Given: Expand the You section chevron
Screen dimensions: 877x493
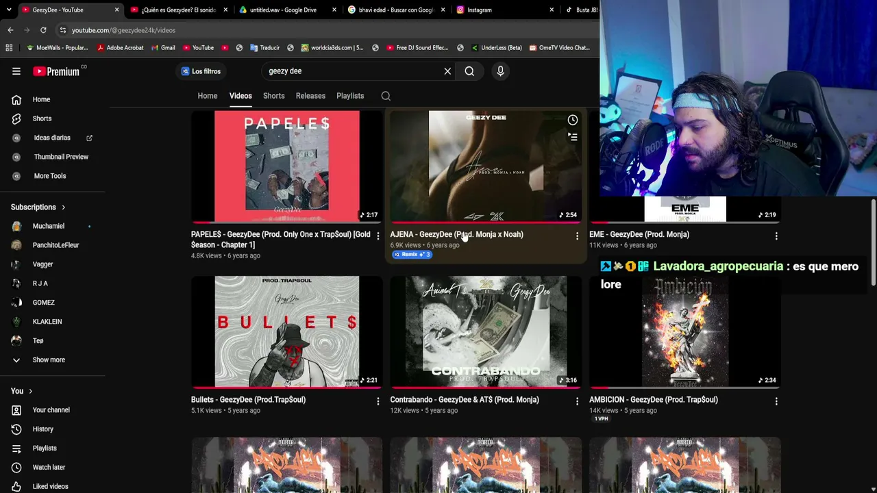Looking at the screenshot, I should pyautogui.click(x=30, y=391).
